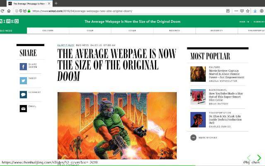Viewport: 265px width, 166px height.
Task: Open comments with the Comment icon
Action: point(23,95)
